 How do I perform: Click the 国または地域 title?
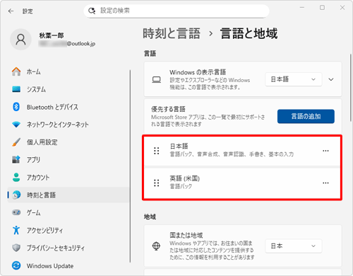186,235
